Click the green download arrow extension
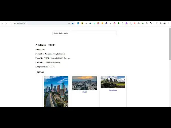Viewport: 171px width, 128px height. (x=118, y=23)
